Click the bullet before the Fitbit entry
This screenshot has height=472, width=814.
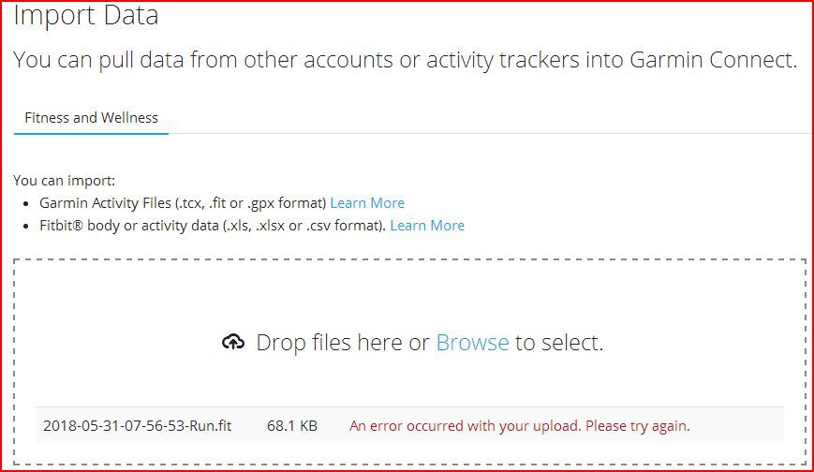[x=26, y=227]
